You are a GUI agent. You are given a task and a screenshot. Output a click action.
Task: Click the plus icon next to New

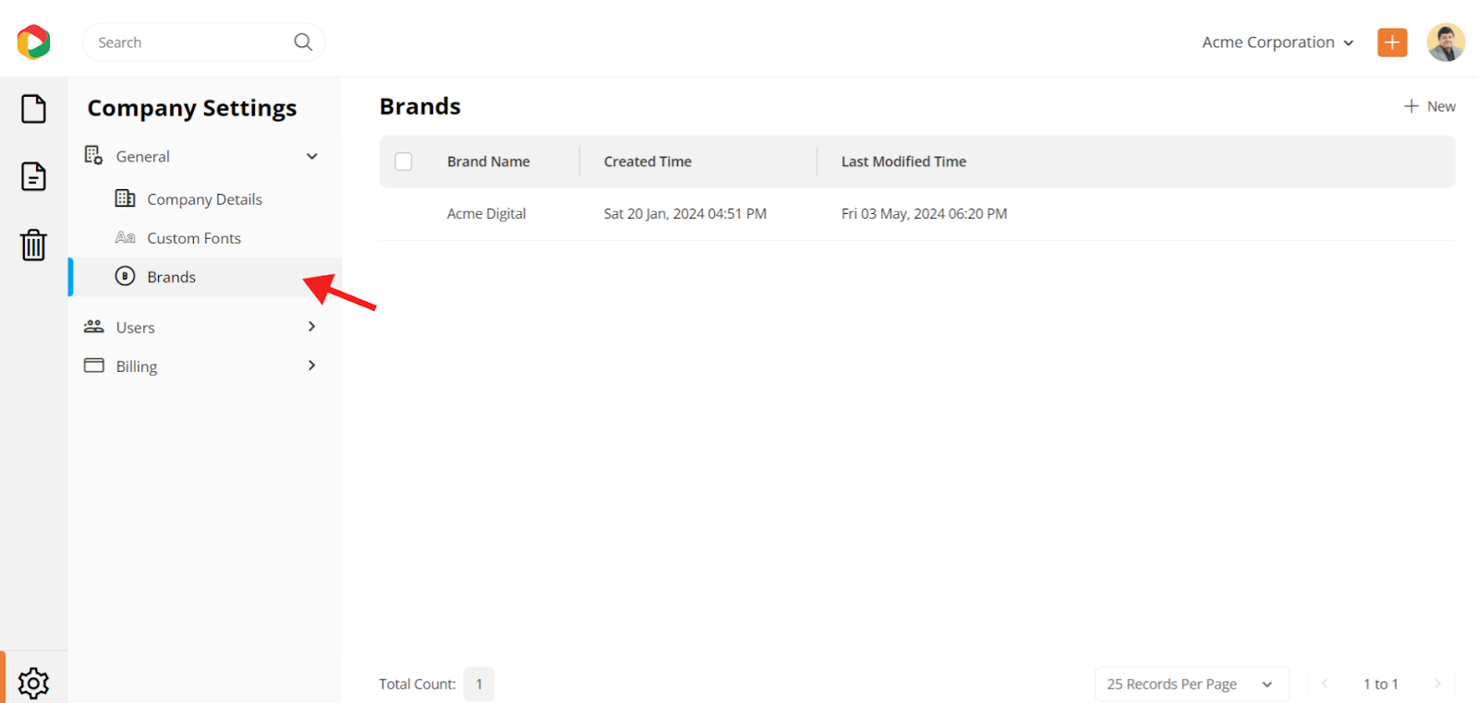coord(1411,106)
